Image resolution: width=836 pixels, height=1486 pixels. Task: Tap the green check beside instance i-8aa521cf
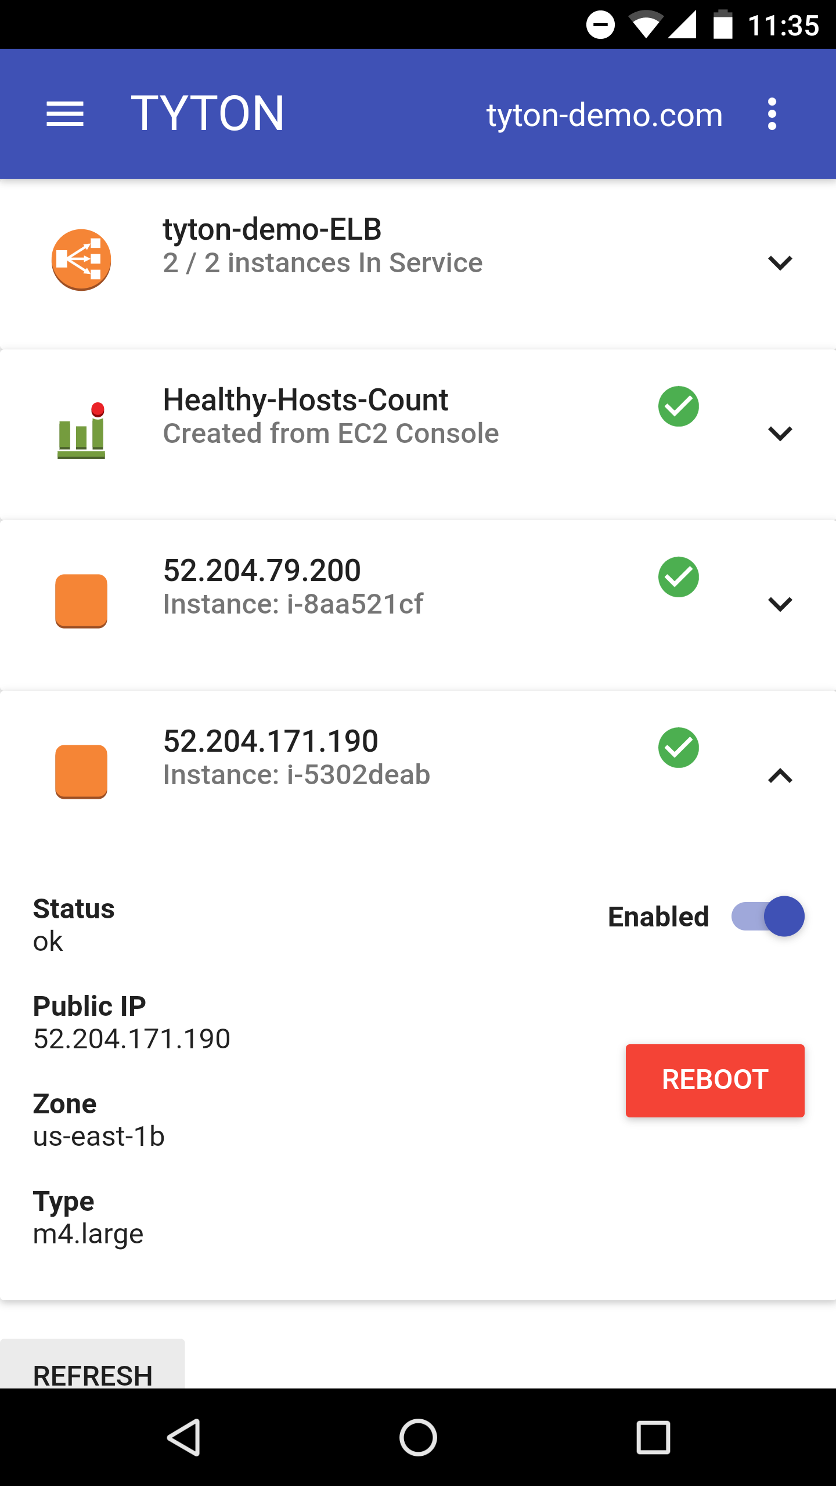[678, 577]
